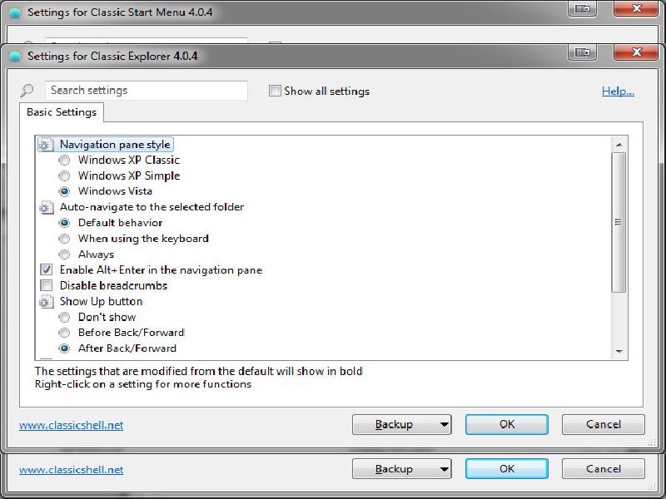Click the scroll up arrow of settings list

[x=619, y=145]
